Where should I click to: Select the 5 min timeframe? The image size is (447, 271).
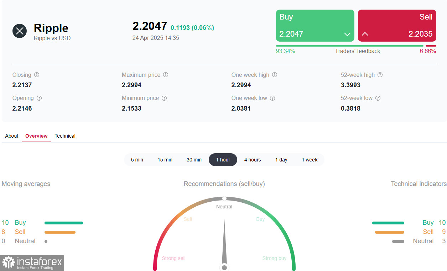coord(137,160)
